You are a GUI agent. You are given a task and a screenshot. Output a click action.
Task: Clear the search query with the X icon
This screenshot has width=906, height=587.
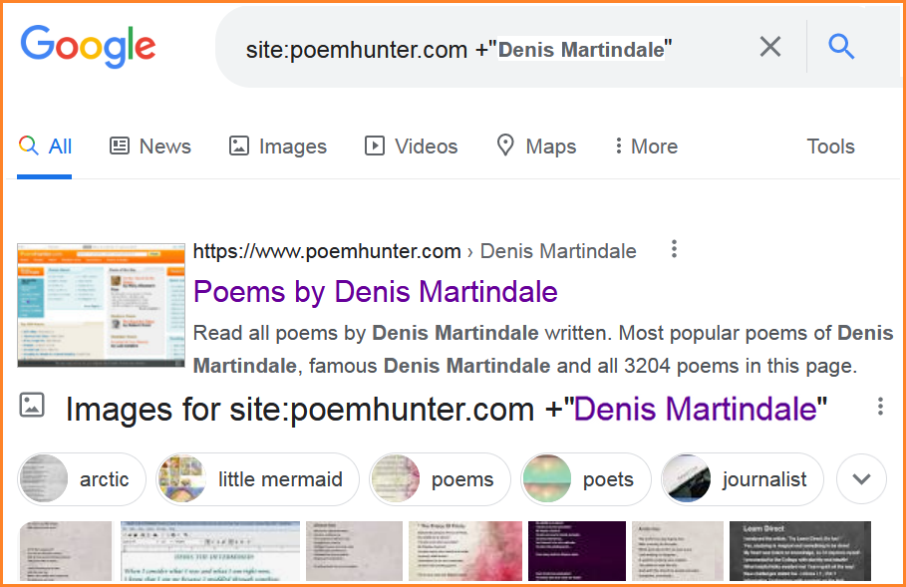(769, 46)
